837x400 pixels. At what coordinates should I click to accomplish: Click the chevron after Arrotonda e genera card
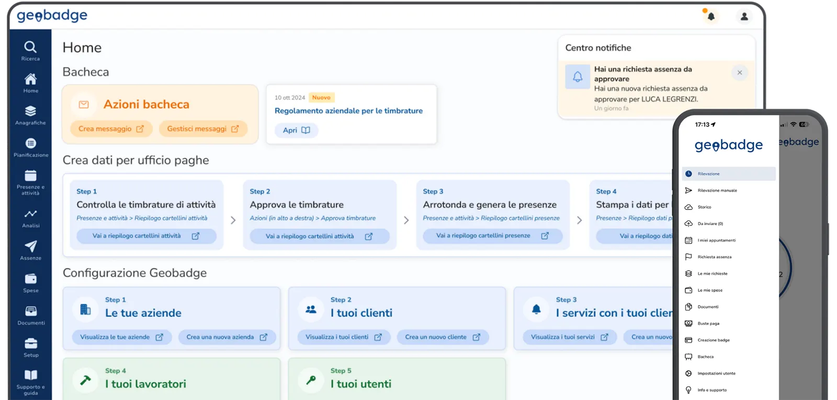click(579, 220)
